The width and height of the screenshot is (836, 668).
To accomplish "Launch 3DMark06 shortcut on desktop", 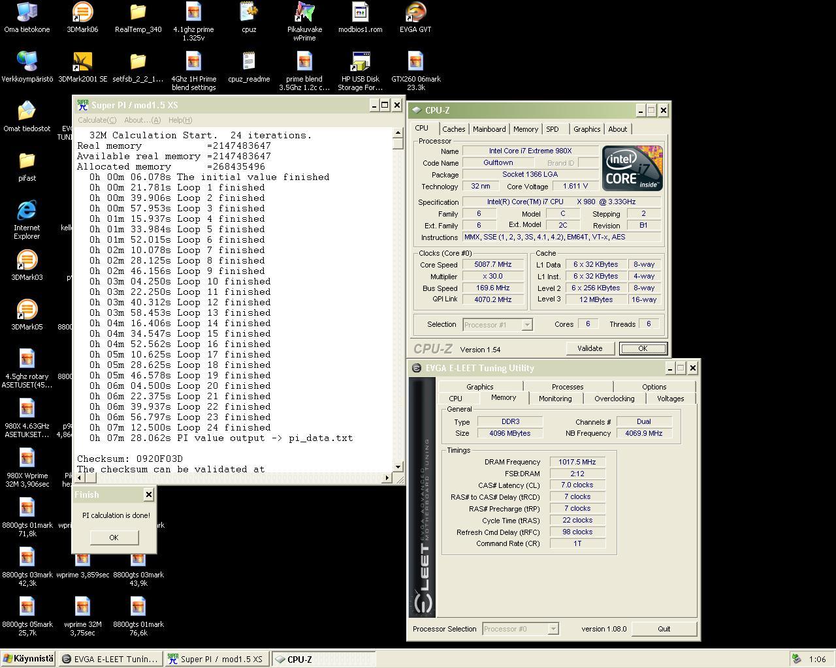I will pos(82,18).
